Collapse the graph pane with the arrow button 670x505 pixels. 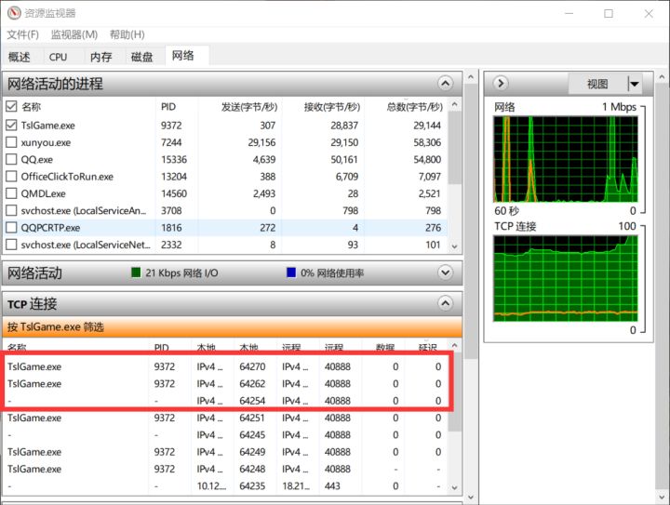pyautogui.click(x=501, y=83)
